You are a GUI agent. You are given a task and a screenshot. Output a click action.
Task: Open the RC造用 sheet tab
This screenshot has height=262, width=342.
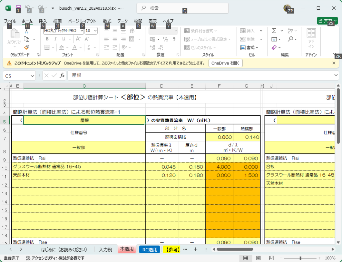[x=150, y=250]
